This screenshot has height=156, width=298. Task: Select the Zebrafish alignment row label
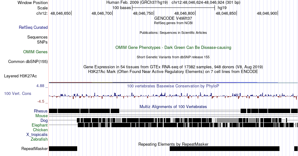pos(39,139)
